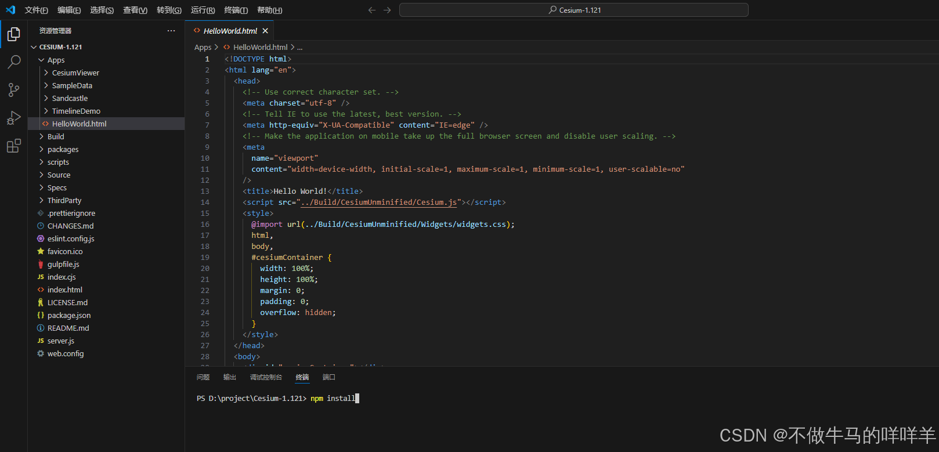Switch to the 调试控制台 panel tab
This screenshot has width=939, height=452.
pos(266,377)
